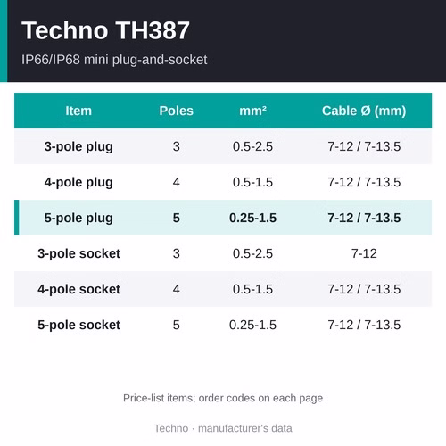The image size is (446, 446).
Task: Select the 4-pole plug row label
Action: (78, 182)
